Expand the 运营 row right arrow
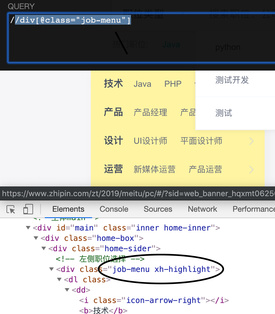The image size is (275, 314). click(x=252, y=170)
